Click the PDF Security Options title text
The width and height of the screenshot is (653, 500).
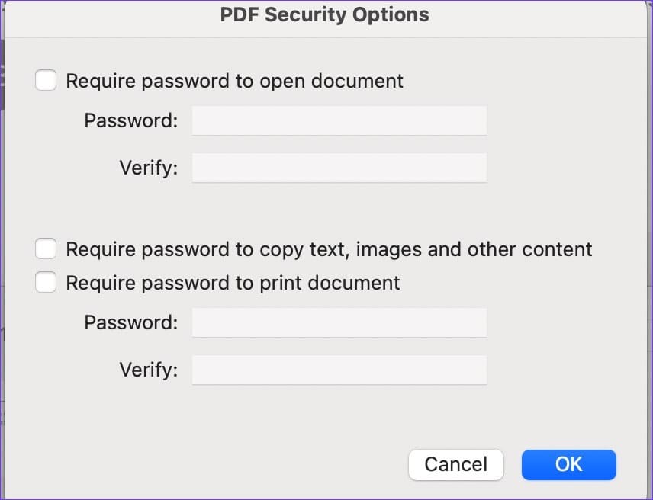pos(324,14)
